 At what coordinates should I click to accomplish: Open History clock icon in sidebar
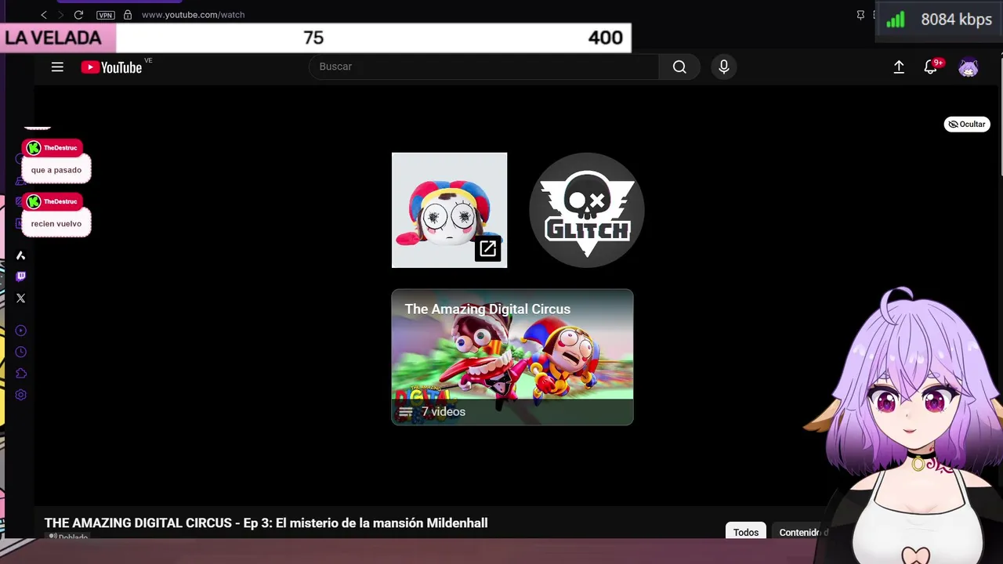(21, 352)
